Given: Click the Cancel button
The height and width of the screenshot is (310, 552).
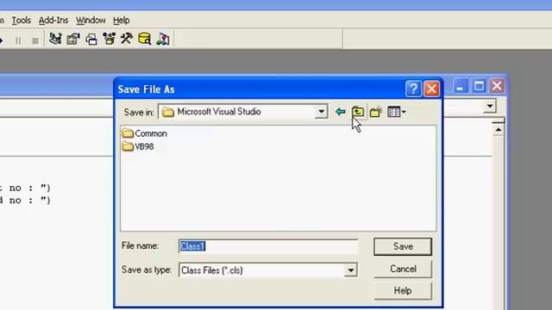Looking at the screenshot, I should pos(403,269).
